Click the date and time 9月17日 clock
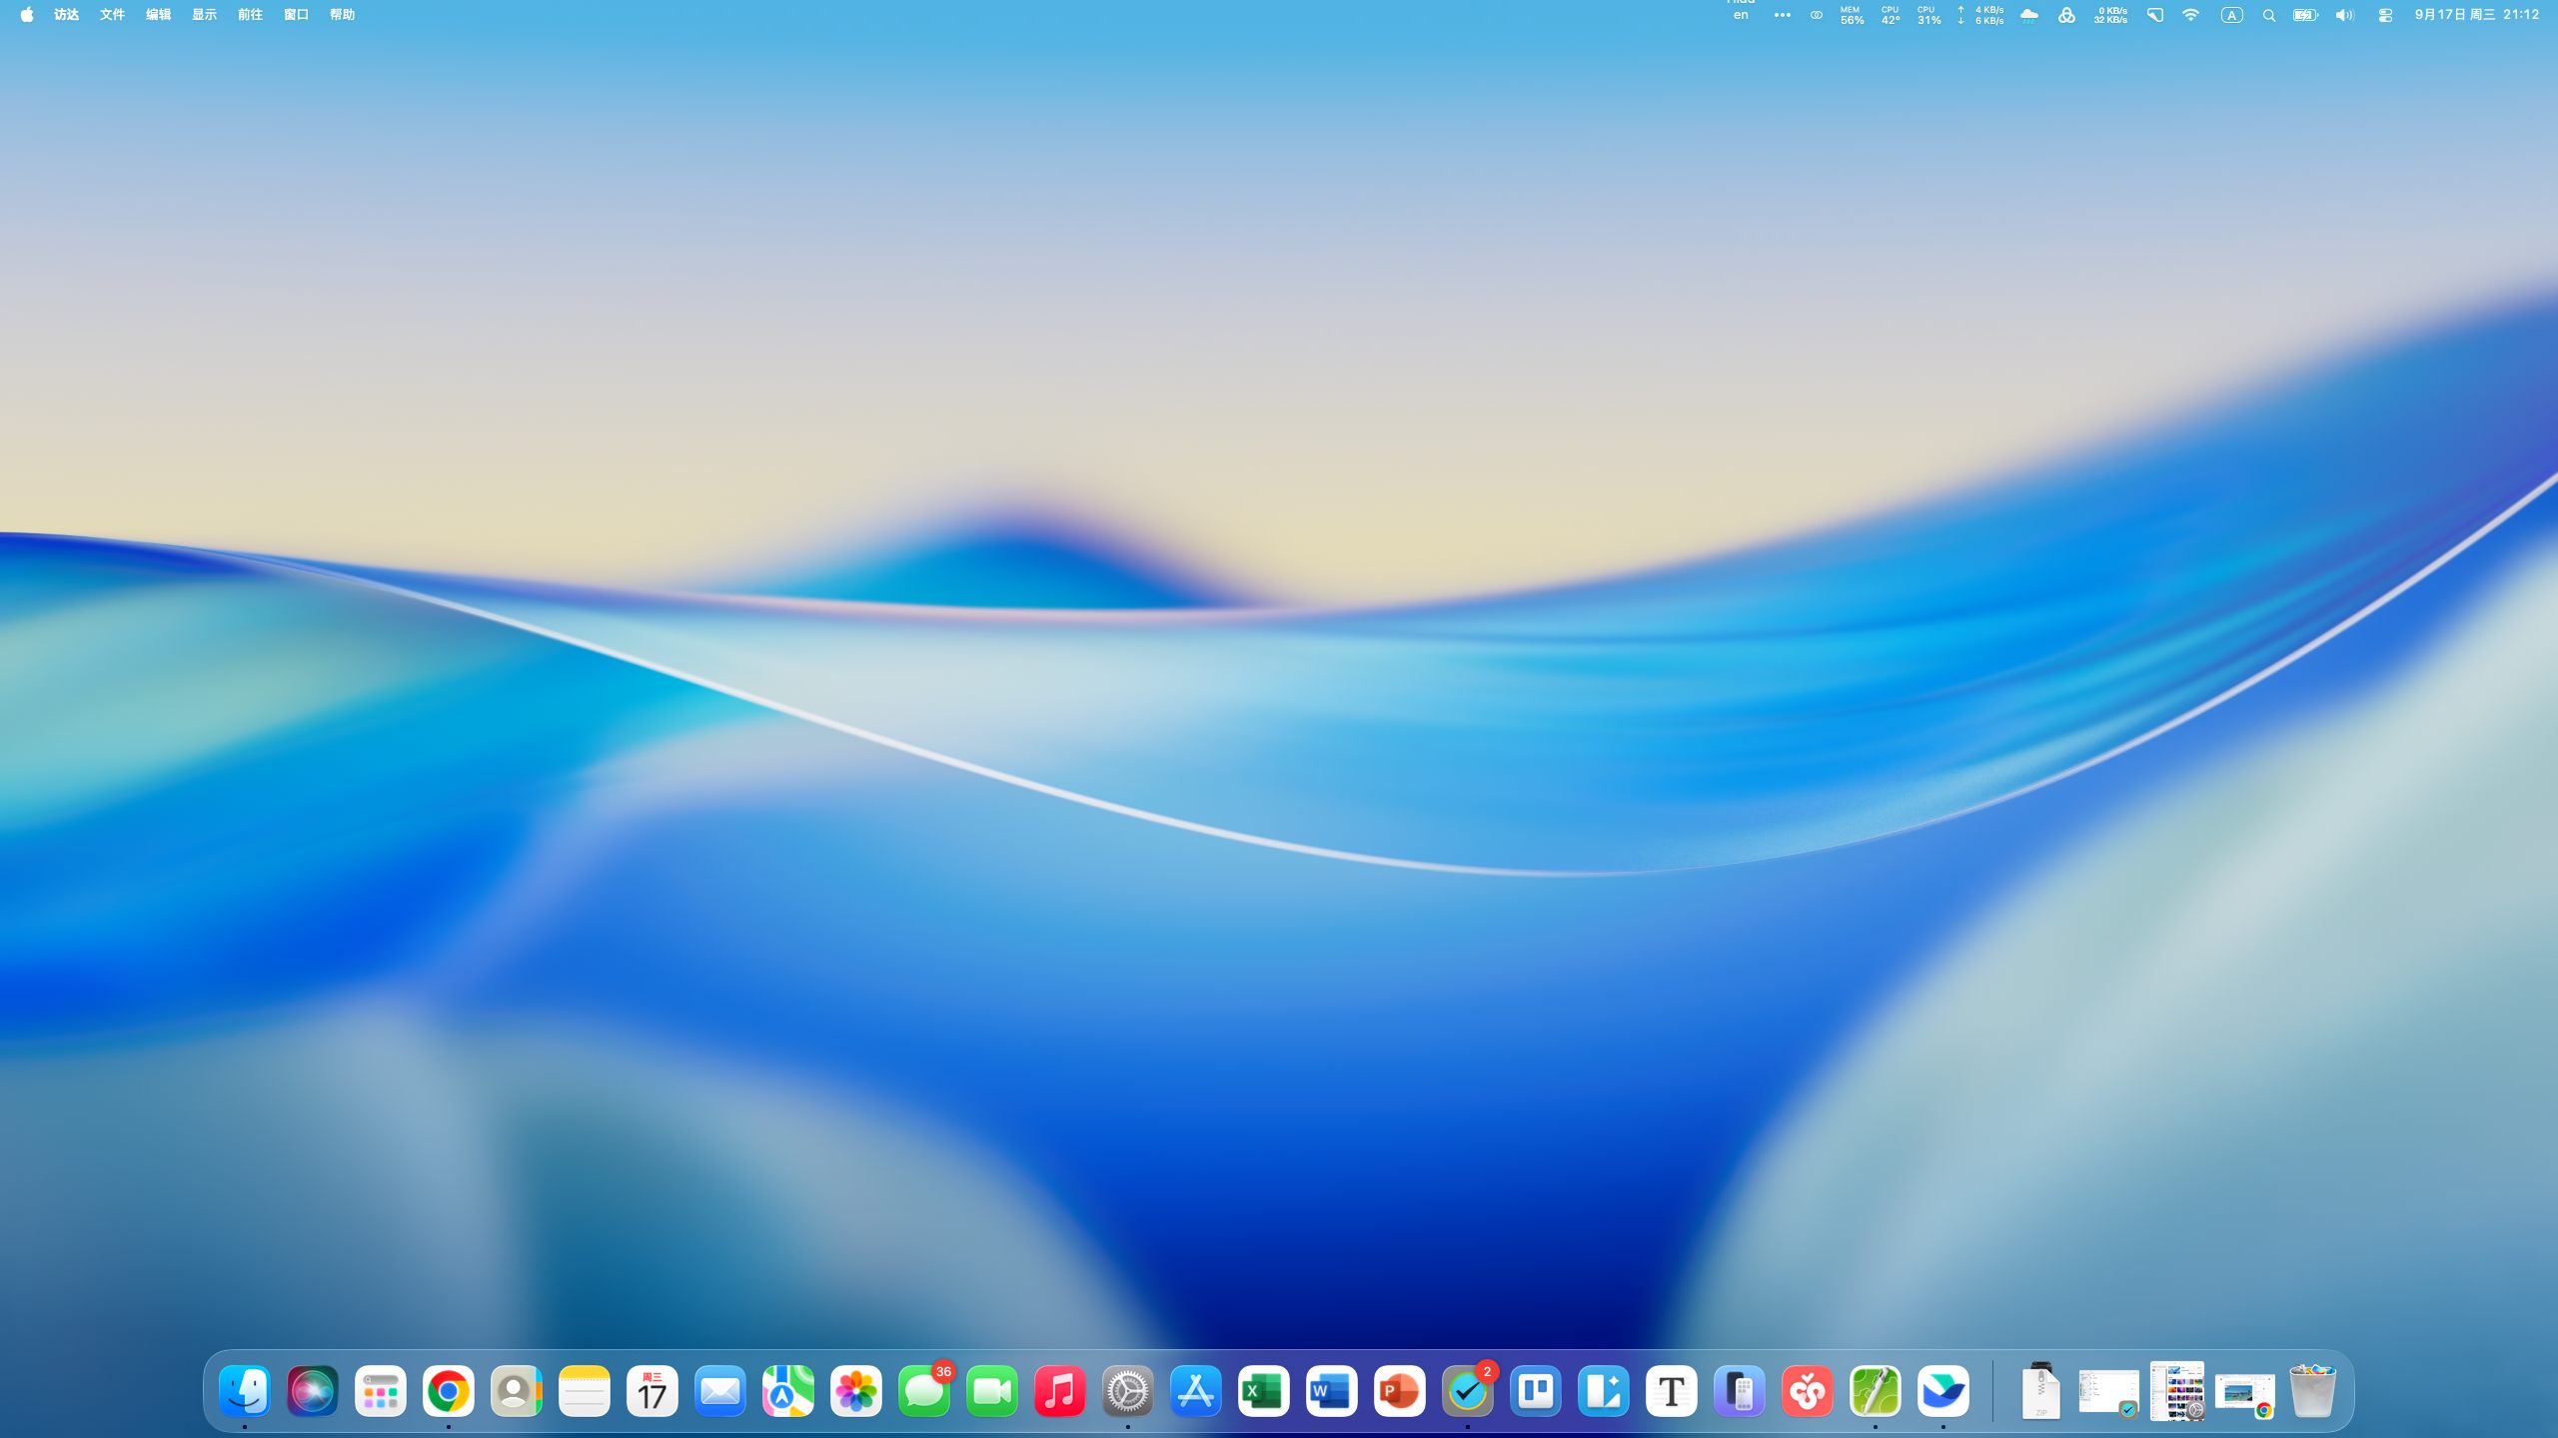The height and width of the screenshot is (1438, 2558). click(x=2476, y=15)
